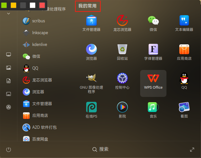Screen dimensions: 201x158
Task: Click the power button at bottom left
Action: (9, 149)
